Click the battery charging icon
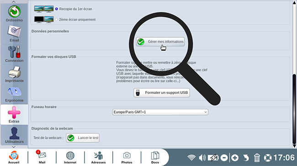297x166 pixels. (213, 158)
